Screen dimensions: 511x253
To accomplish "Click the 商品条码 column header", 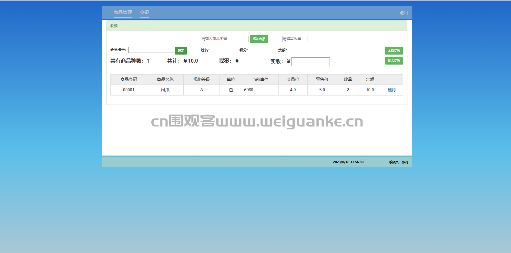I will point(129,79).
